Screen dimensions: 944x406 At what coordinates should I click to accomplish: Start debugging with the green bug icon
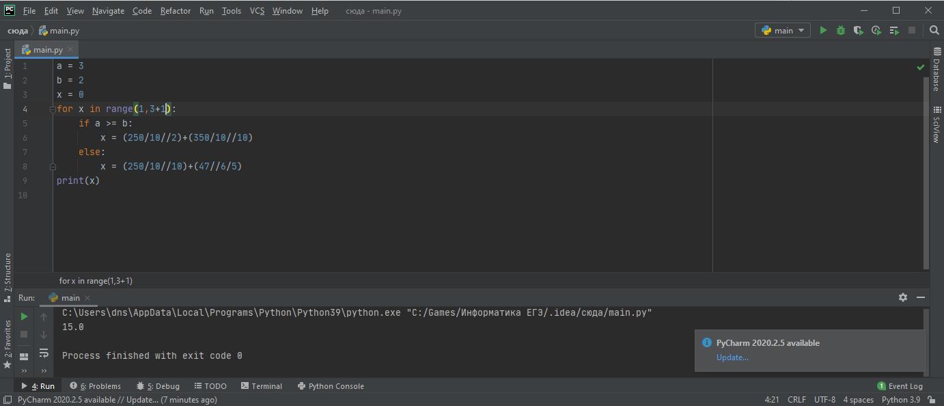click(x=841, y=30)
